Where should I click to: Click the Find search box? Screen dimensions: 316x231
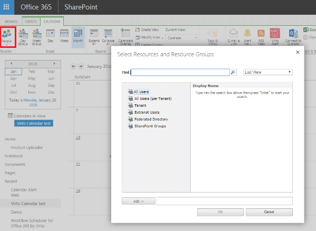coord(180,72)
